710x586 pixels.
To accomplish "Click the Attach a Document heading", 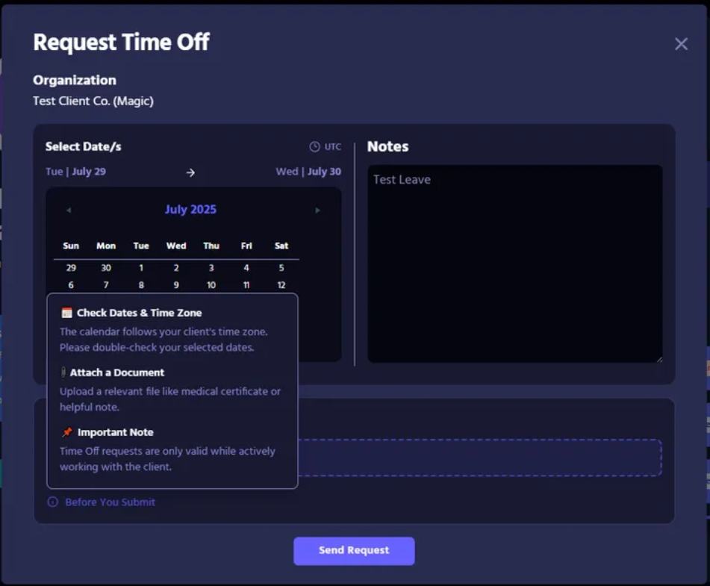I will click(x=117, y=373).
